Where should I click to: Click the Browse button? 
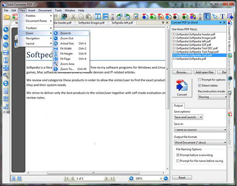pyautogui.click(x=181, y=73)
